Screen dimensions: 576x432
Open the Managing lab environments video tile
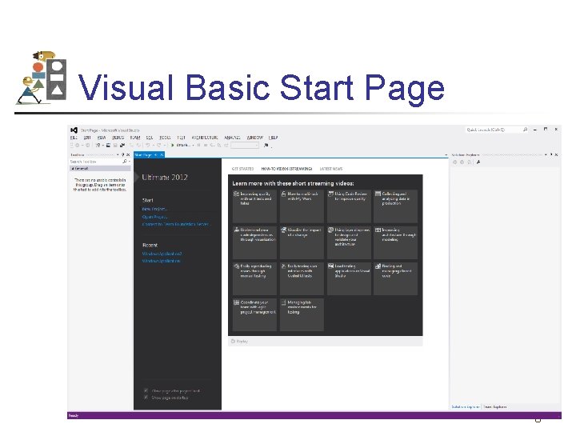click(x=302, y=314)
